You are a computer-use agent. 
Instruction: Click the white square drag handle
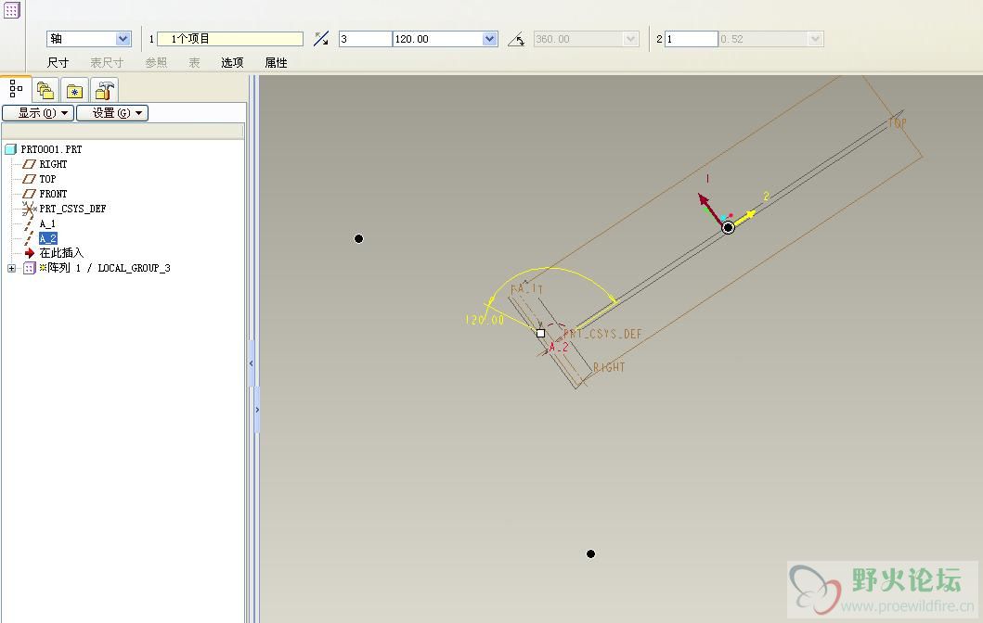click(x=540, y=333)
